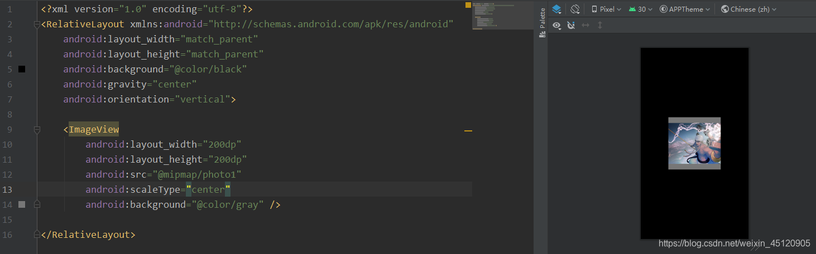
Task: Click the yellow inspection warning indicator
Action: pyautogui.click(x=468, y=5)
